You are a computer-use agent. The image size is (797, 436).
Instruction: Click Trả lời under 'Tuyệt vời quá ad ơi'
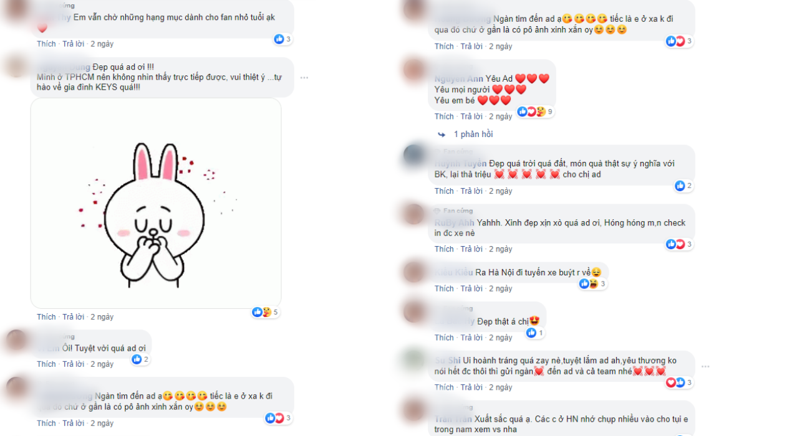click(74, 364)
